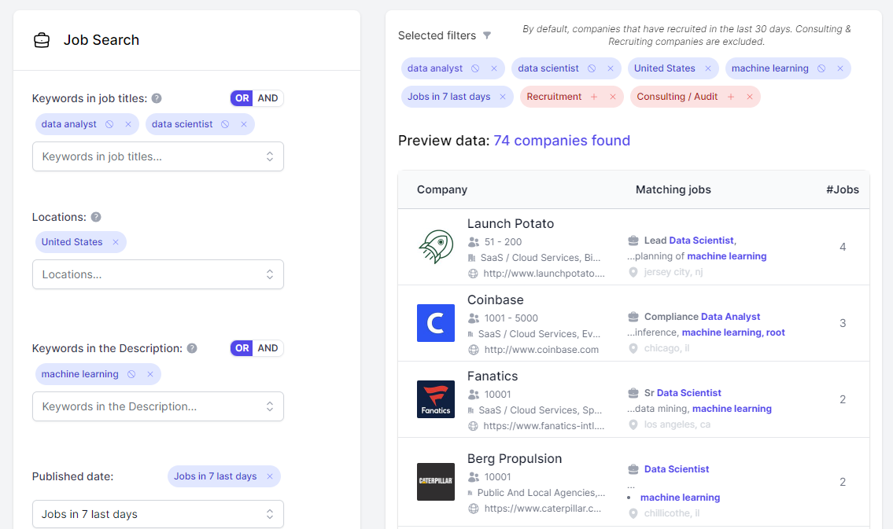This screenshot has height=529, width=893.
Task: Open the Locations dropdown
Action: (x=157, y=274)
